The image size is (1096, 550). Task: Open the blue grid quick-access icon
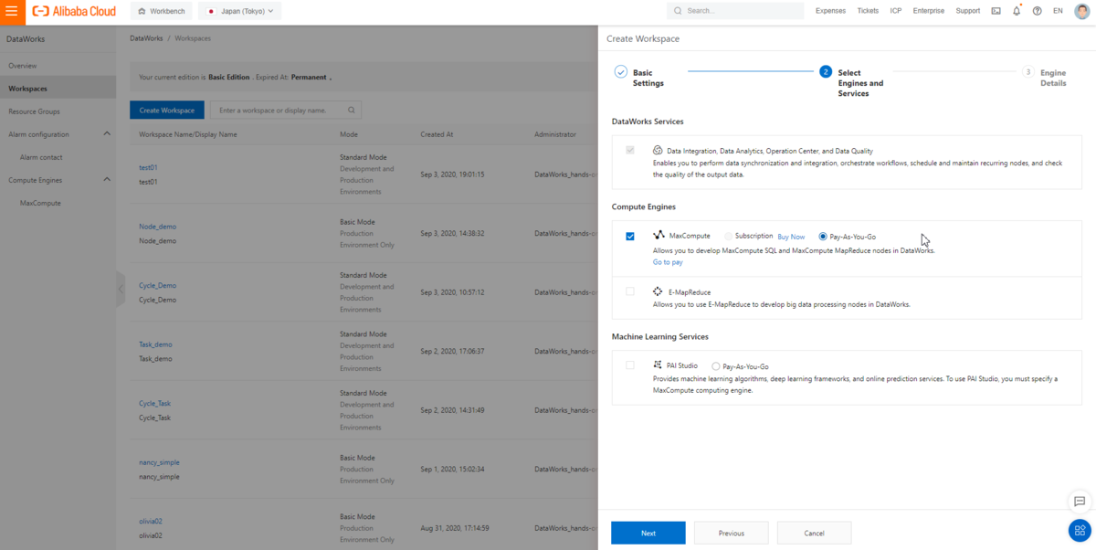pos(1080,530)
